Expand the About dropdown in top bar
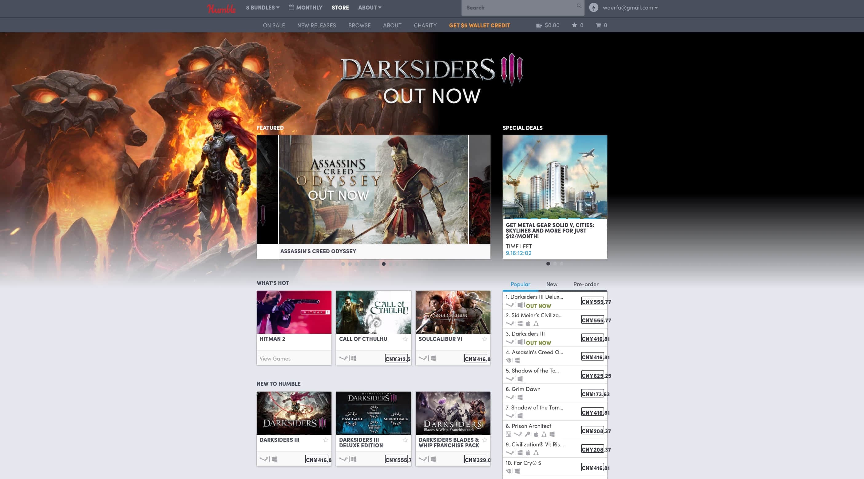The height and width of the screenshot is (479, 864). (370, 7)
